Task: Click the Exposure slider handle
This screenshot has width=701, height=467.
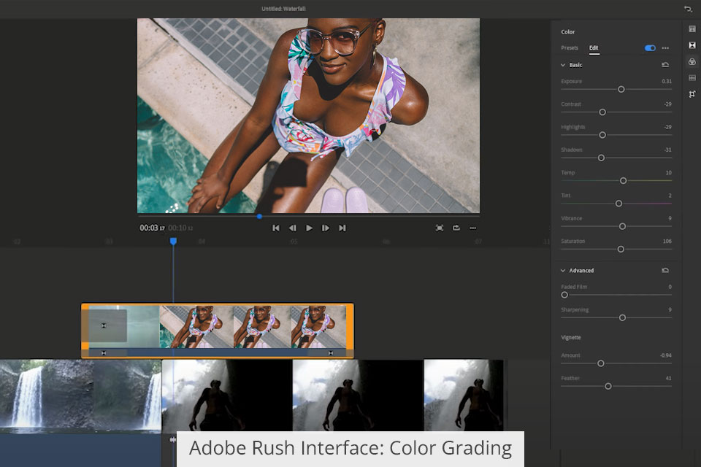Action: [621, 89]
